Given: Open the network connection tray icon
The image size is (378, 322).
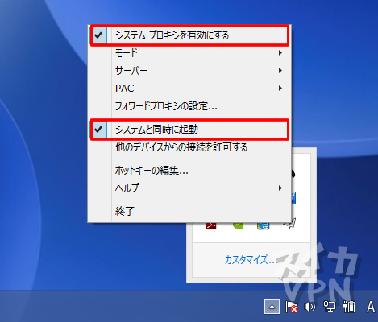Looking at the screenshot, I should [330, 307].
